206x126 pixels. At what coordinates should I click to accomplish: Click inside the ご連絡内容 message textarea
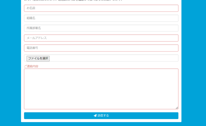click(x=101, y=89)
